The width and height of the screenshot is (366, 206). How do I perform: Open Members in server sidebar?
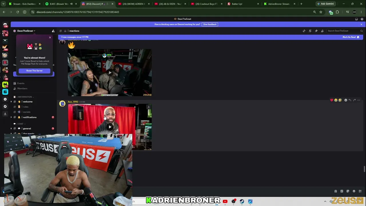(x=33, y=88)
